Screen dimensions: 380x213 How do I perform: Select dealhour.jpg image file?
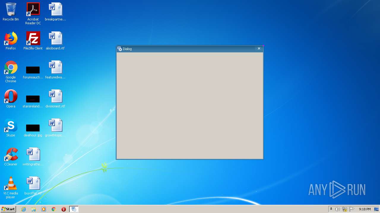point(33,130)
